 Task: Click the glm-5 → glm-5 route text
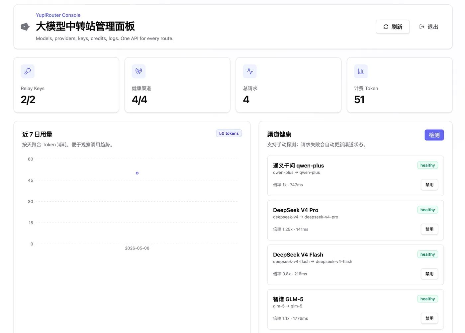288,306
